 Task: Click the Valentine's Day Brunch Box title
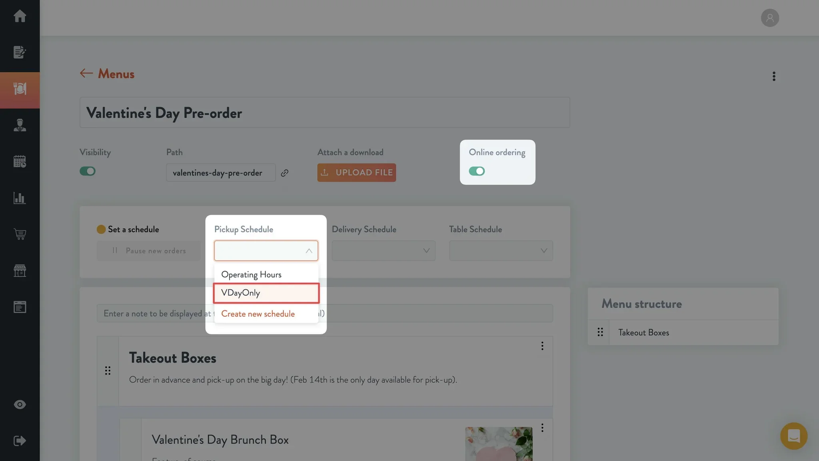click(x=220, y=440)
